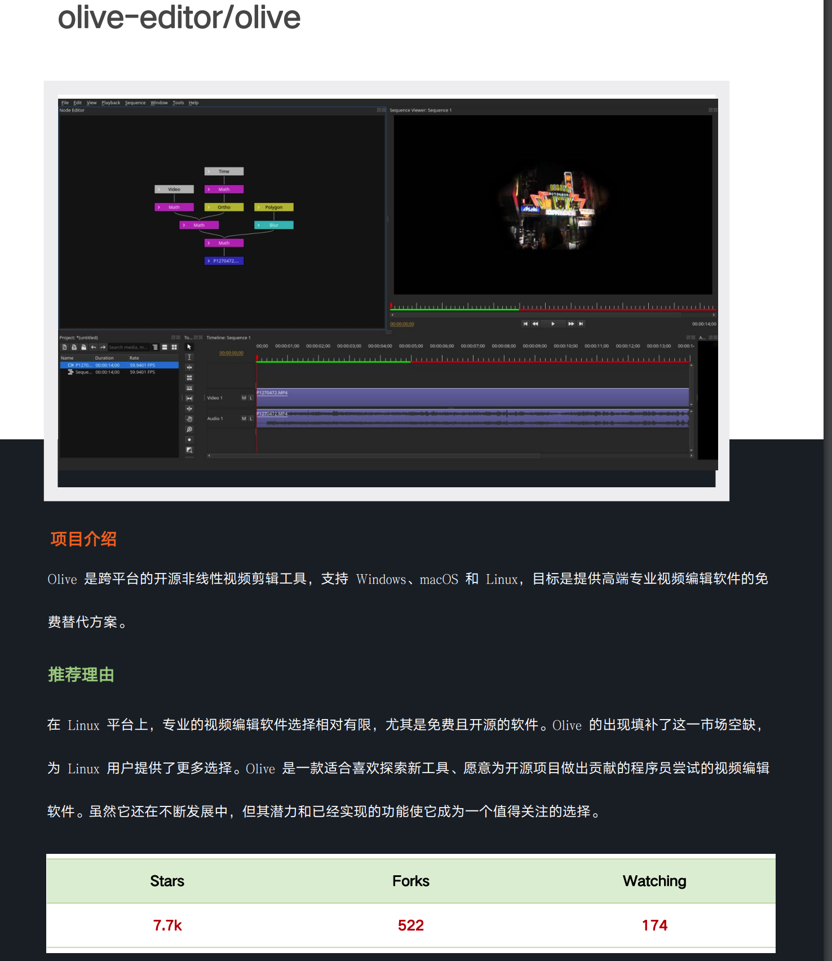The width and height of the screenshot is (832, 961).
Task: Select the Record tool dot icon
Action: [x=189, y=439]
